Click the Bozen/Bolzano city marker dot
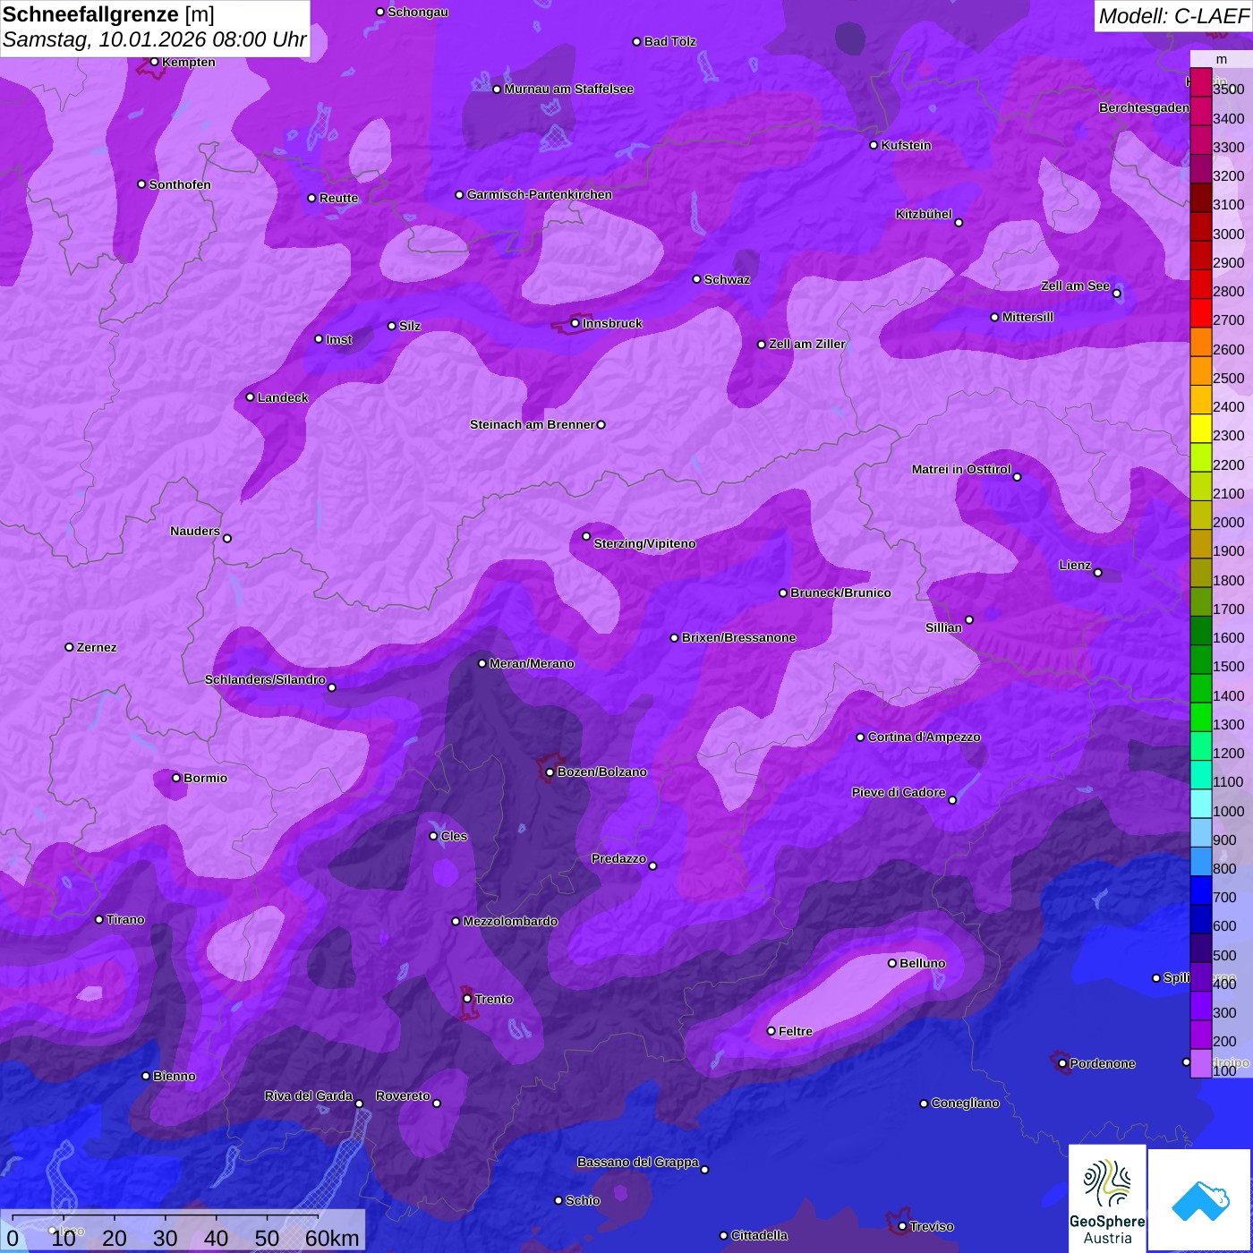Viewport: 1253px width, 1253px height. pos(550,771)
